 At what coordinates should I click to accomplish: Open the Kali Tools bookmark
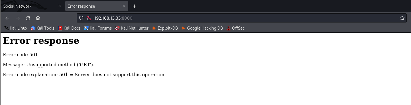[x=42, y=28]
